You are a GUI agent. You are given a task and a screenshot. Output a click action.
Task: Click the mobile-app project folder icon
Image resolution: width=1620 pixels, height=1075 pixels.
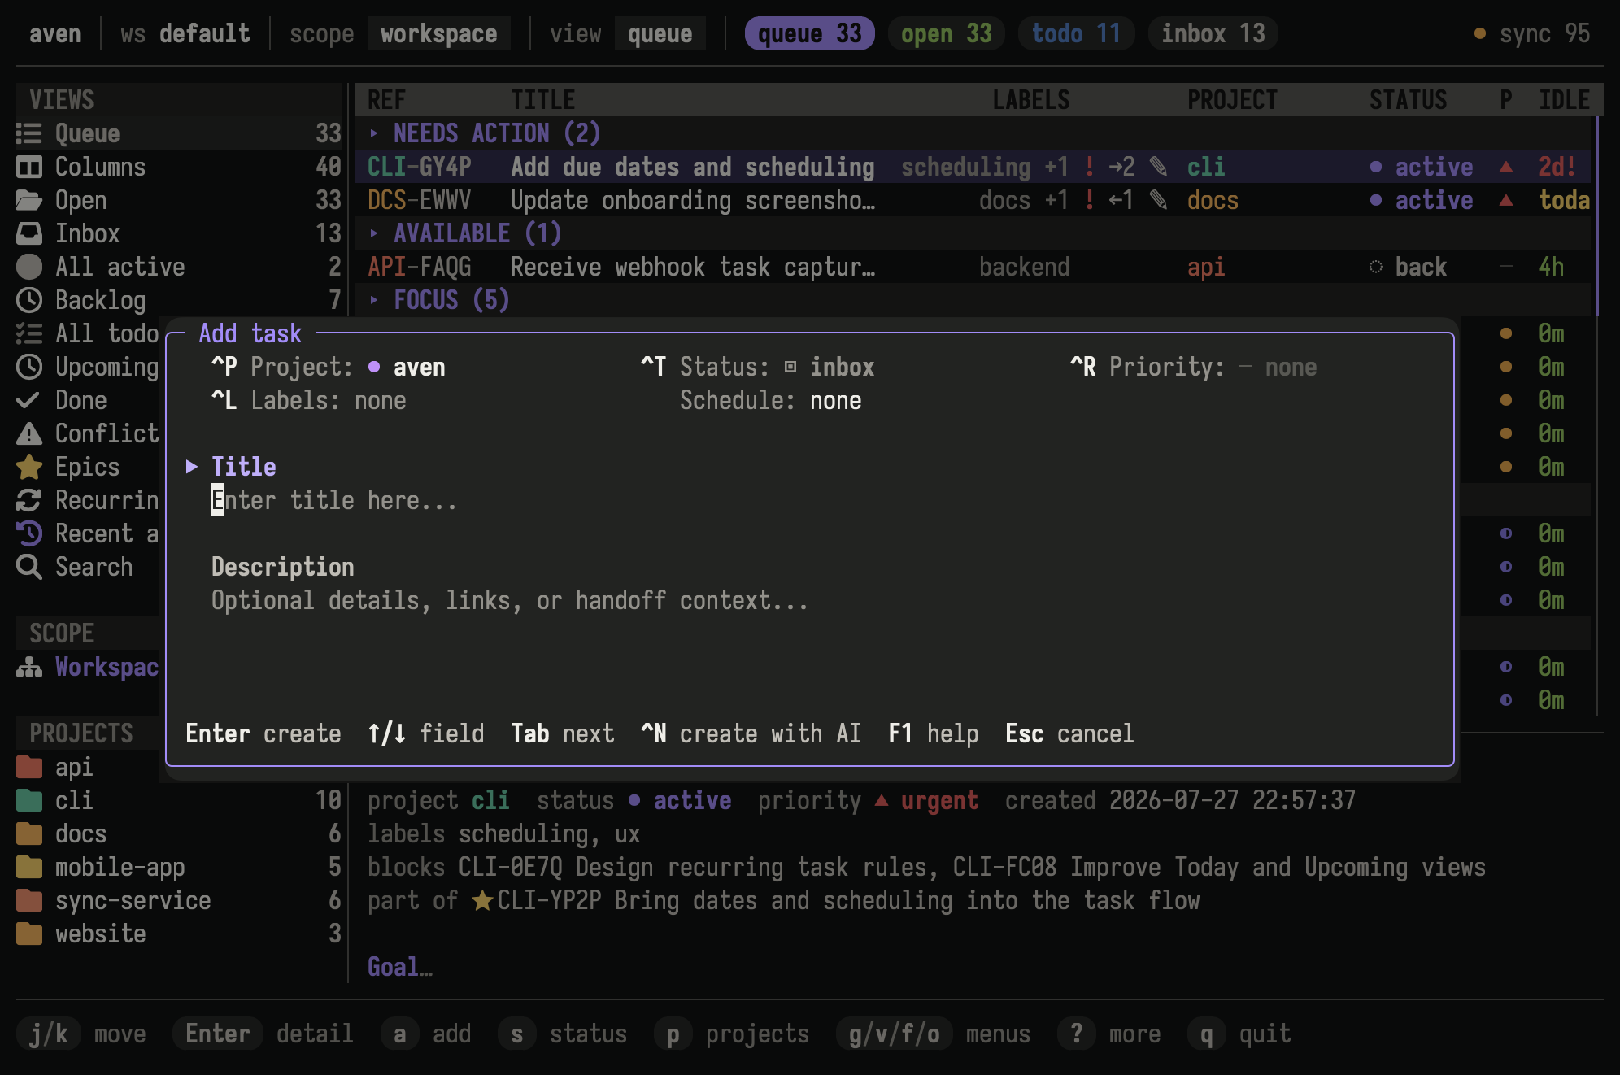(29, 867)
